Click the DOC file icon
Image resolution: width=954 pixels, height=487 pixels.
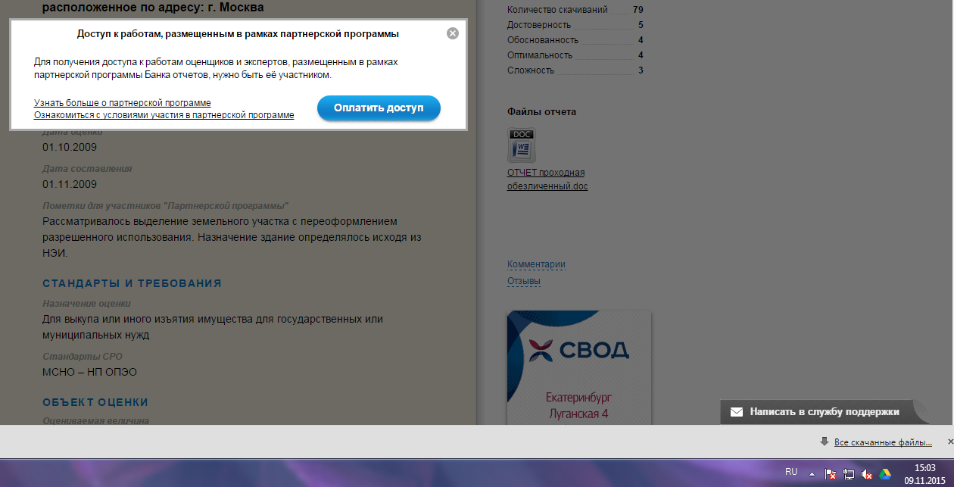[522, 145]
